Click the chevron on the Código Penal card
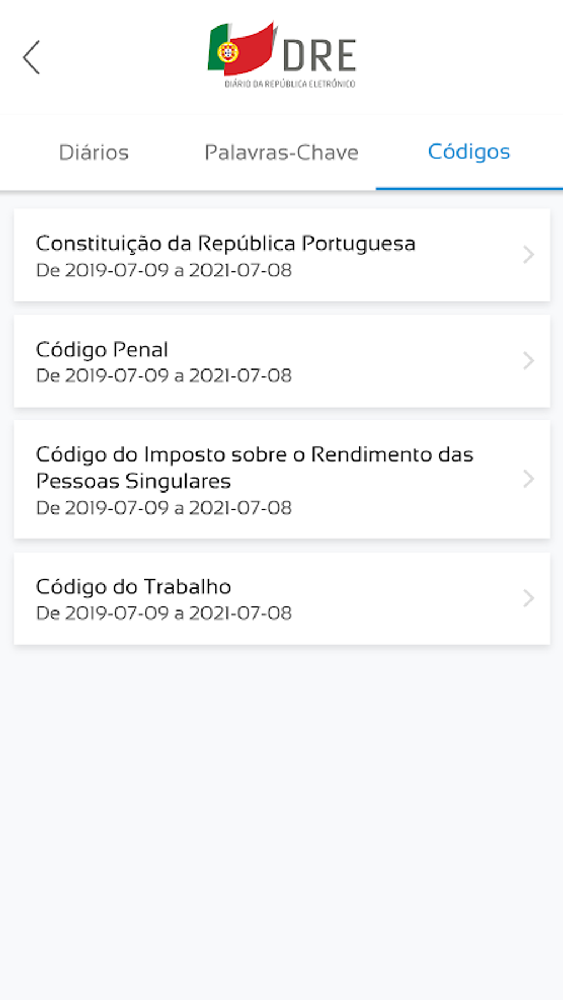563x1000 pixels. coord(529,361)
